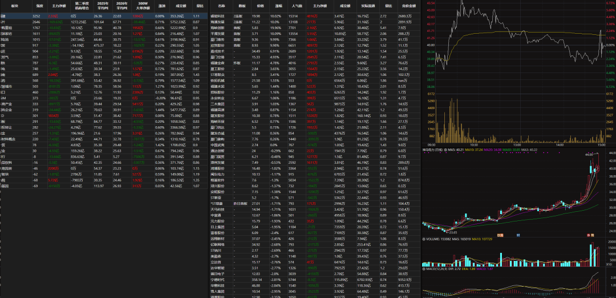Image resolution: width=616 pixels, height=298 pixels.
Task: Sort stocks by 人气值 column
Action: (x=297, y=6)
